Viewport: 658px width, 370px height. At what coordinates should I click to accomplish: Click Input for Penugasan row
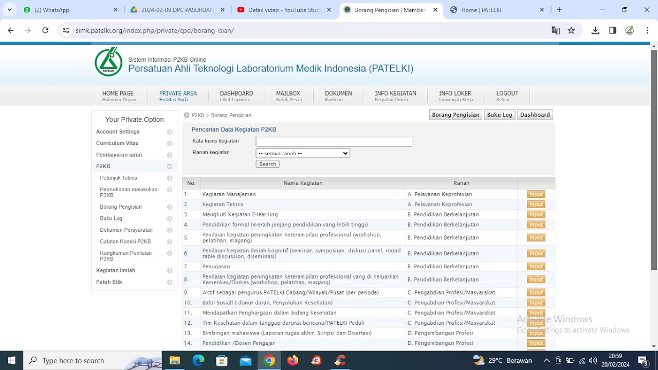pyautogui.click(x=536, y=267)
